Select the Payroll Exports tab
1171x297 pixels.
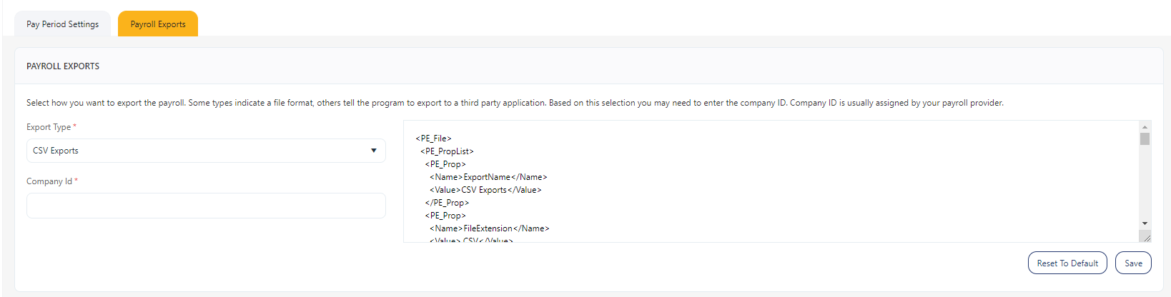click(158, 24)
